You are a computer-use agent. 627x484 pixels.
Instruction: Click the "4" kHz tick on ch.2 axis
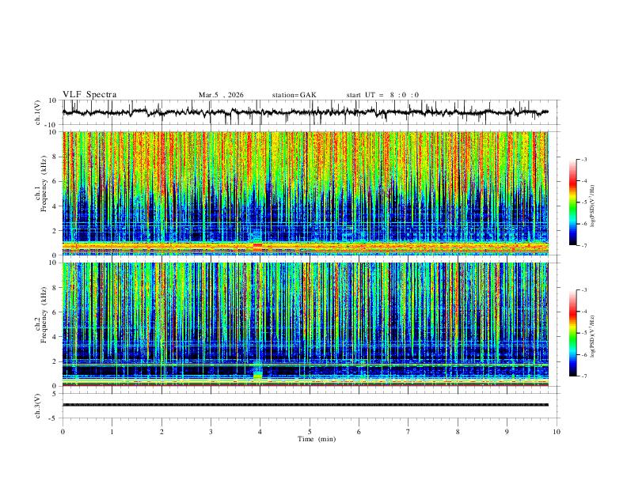click(55, 337)
